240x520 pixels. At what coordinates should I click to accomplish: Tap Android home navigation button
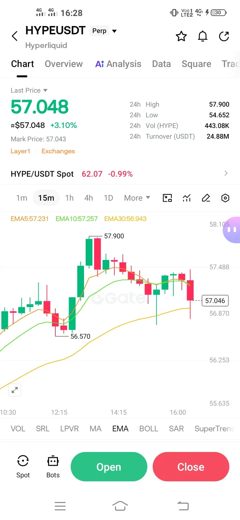pyautogui.click(x=120, y=506)
